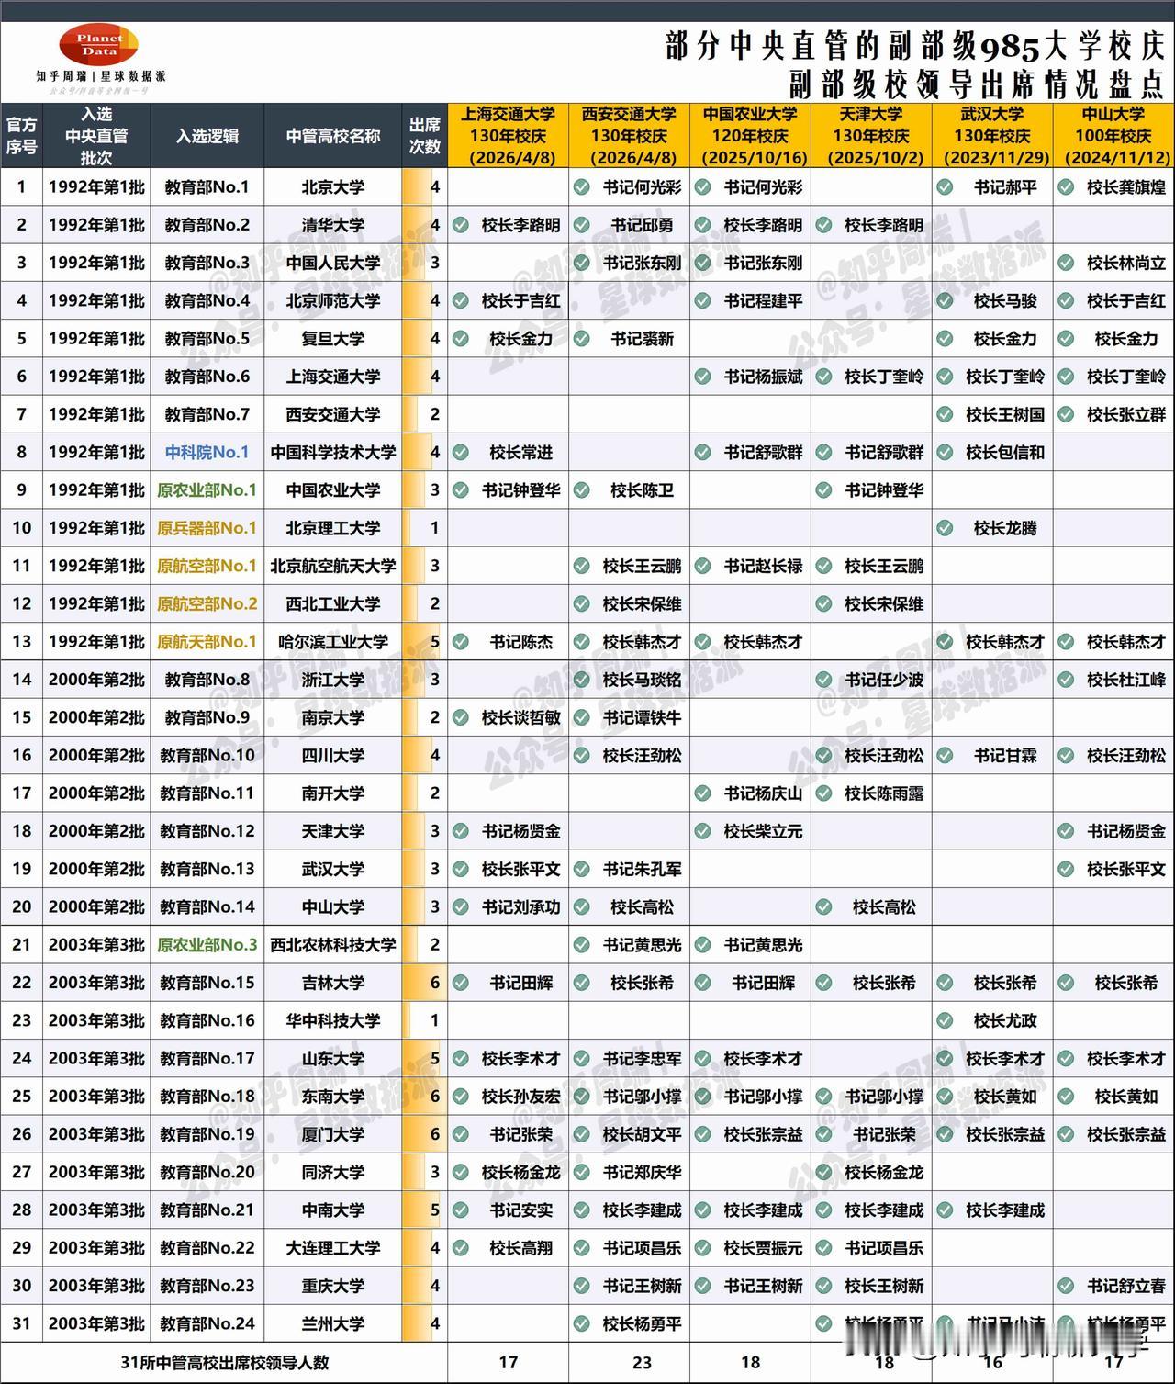Click the check icon beside 书记谭铁牛

[581, 717]
